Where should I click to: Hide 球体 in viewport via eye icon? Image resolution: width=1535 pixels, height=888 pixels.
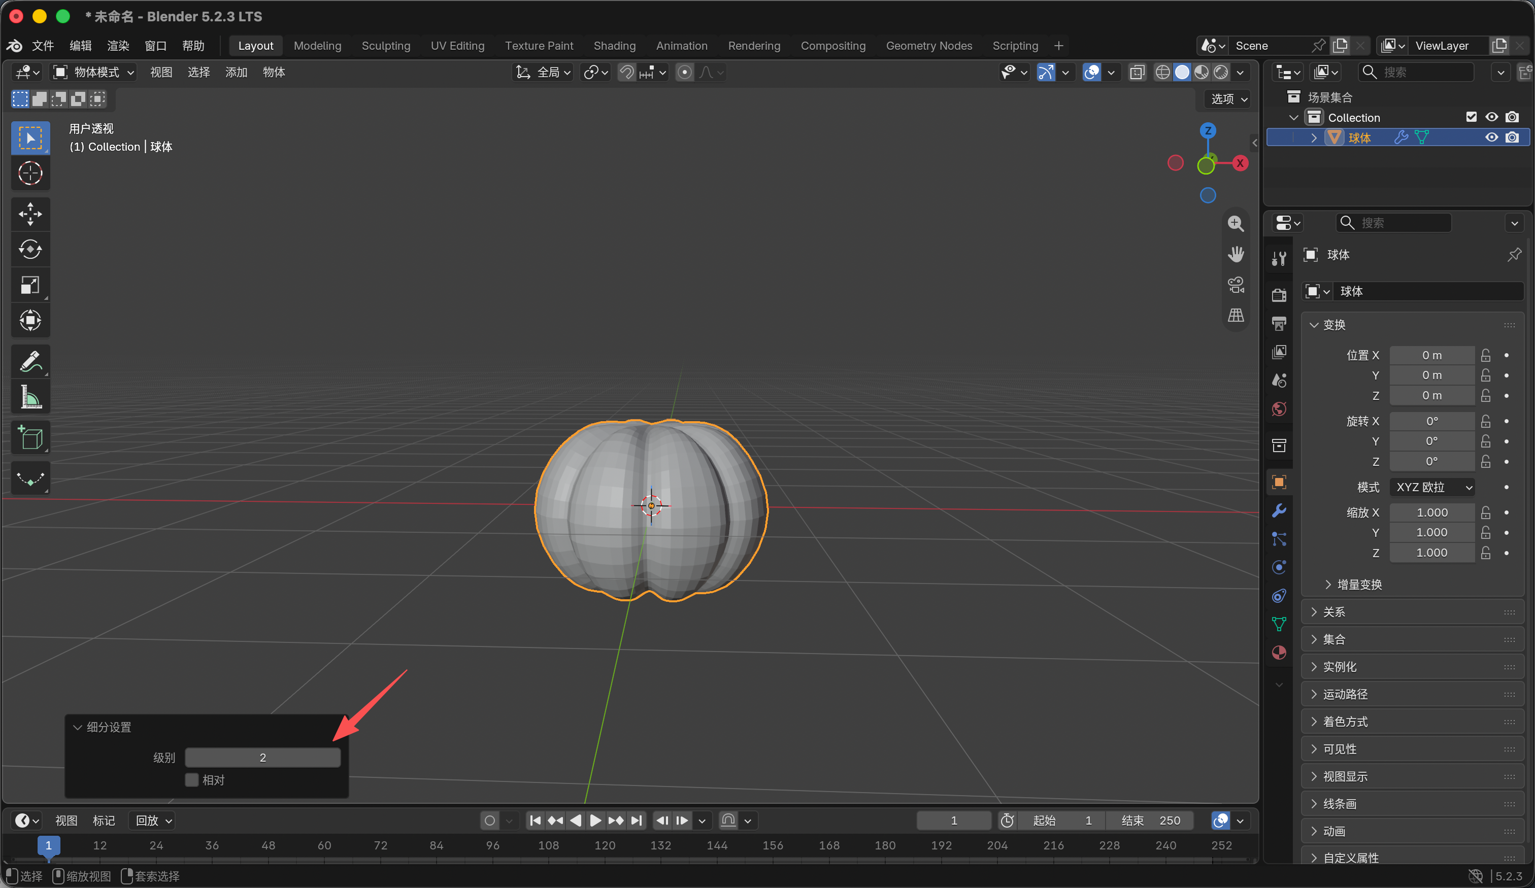pyautogui.click(x=1491, y=137)
